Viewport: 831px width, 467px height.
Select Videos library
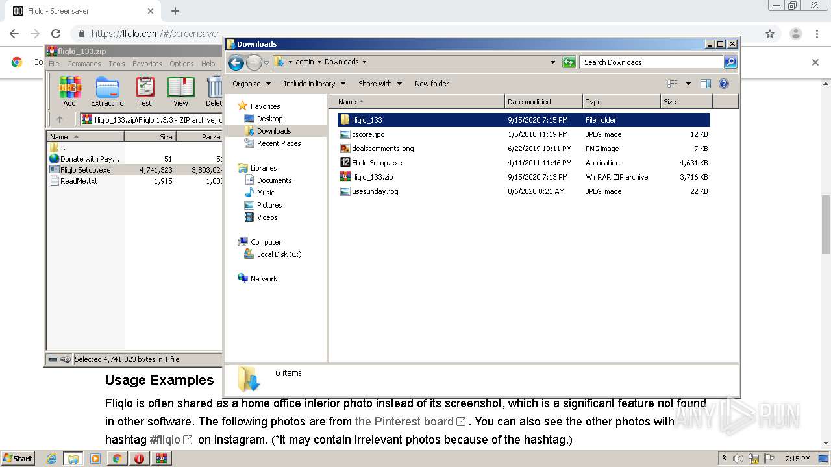[x=267, y=217]
